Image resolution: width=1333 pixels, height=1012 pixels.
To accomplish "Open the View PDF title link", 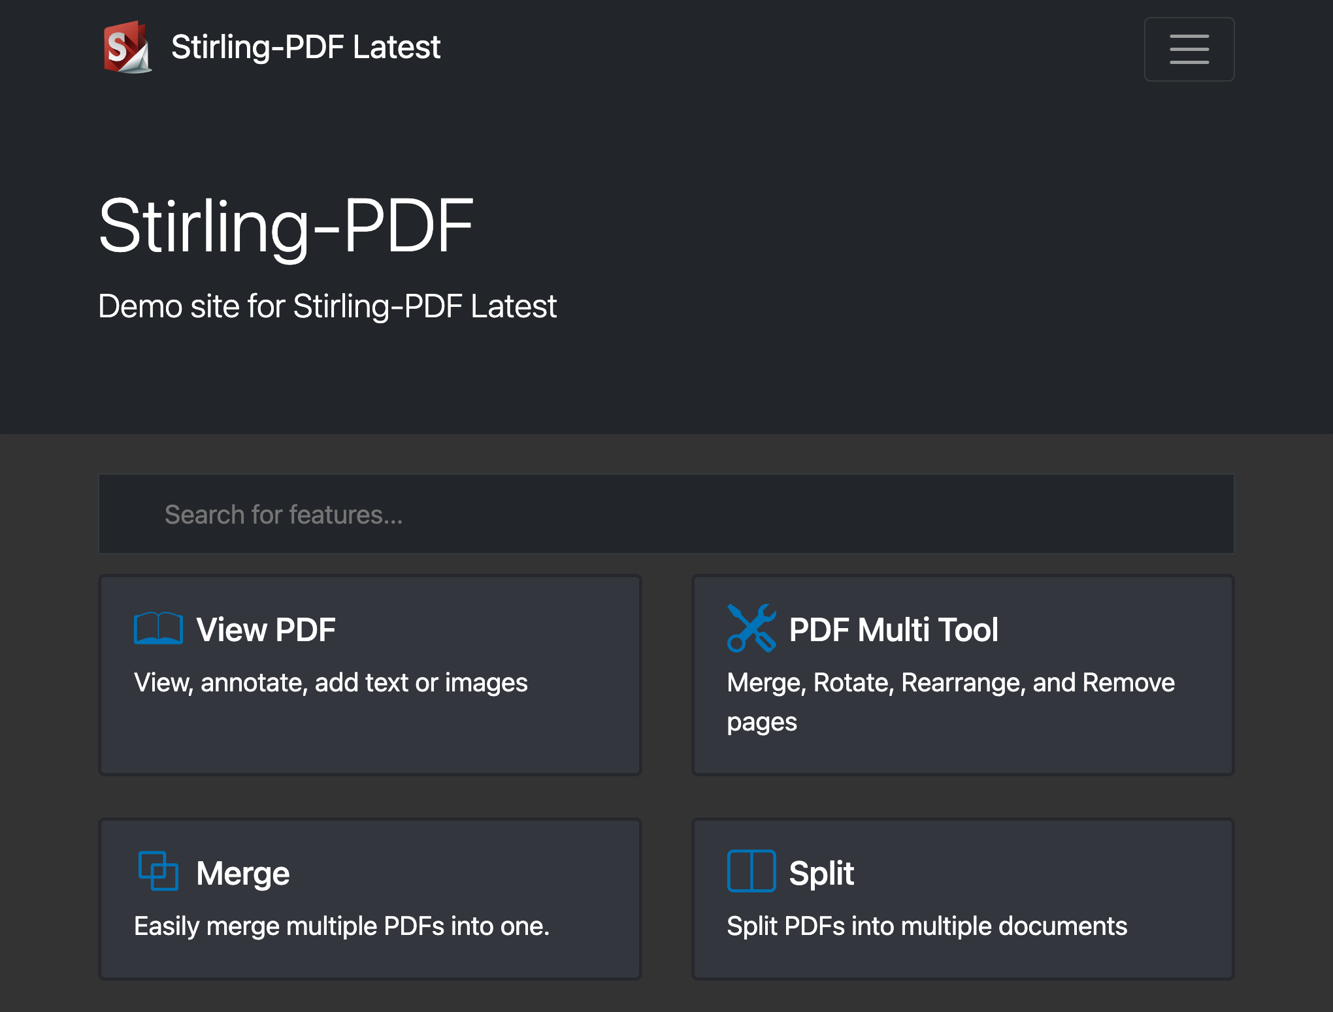I will point(265,630).
